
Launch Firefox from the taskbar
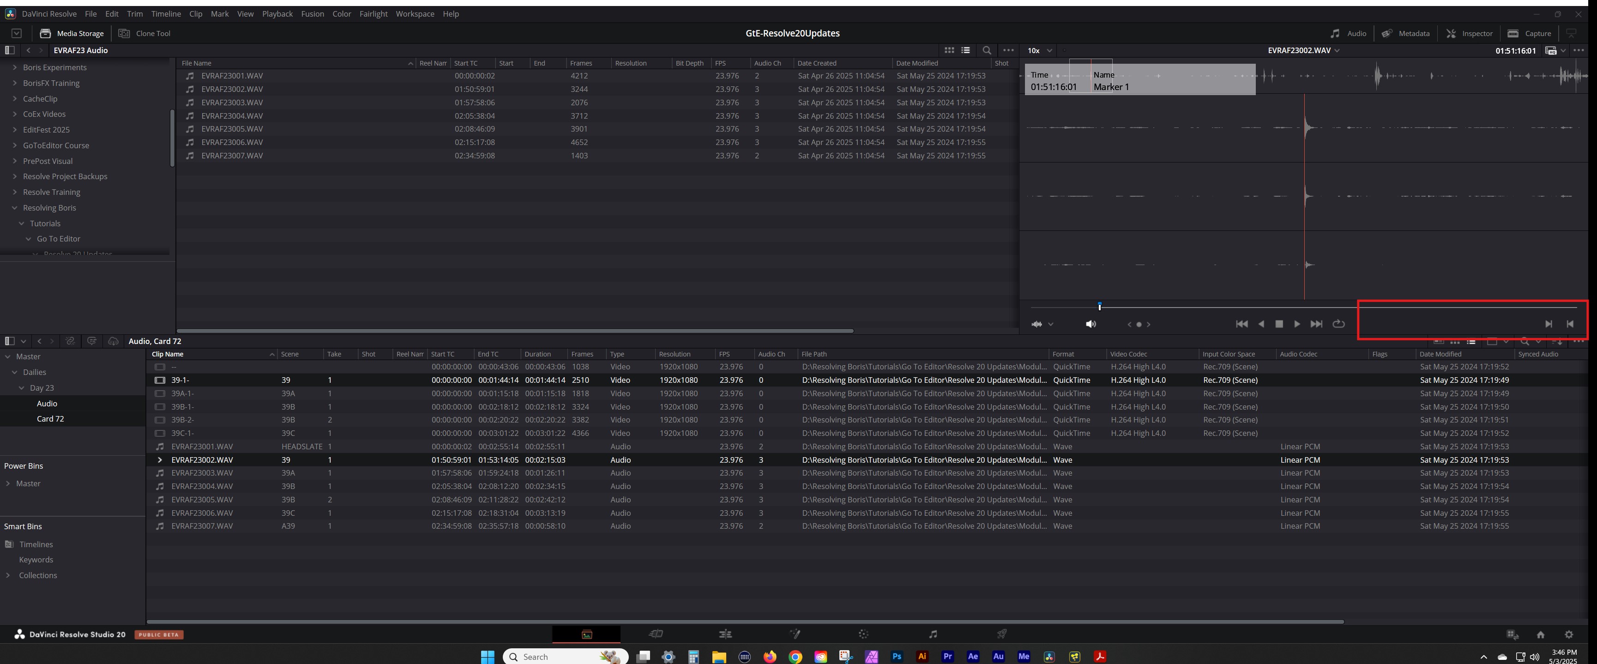769,657
